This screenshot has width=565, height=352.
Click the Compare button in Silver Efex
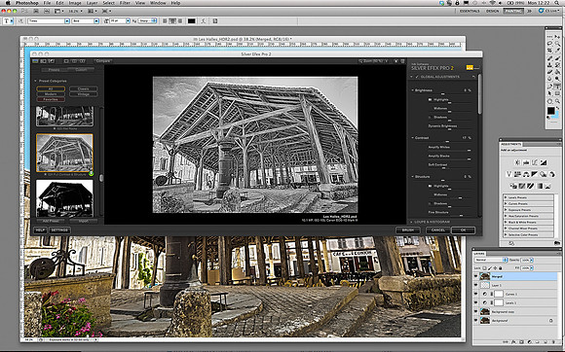pos(102,61)
